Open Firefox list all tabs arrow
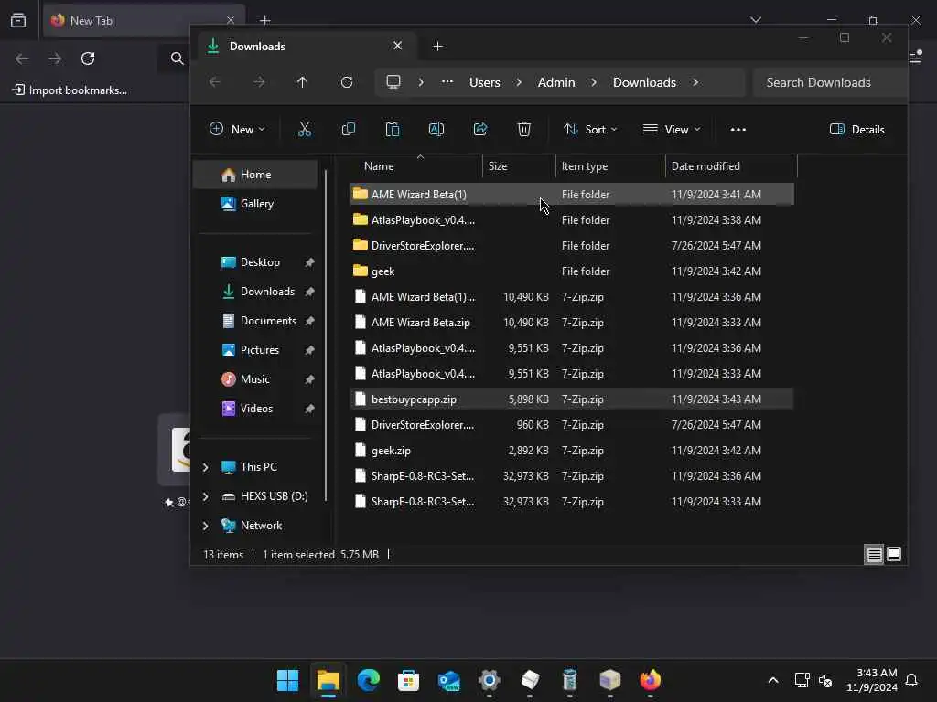The height and width of the screenshot is (702, 937). 756,20
